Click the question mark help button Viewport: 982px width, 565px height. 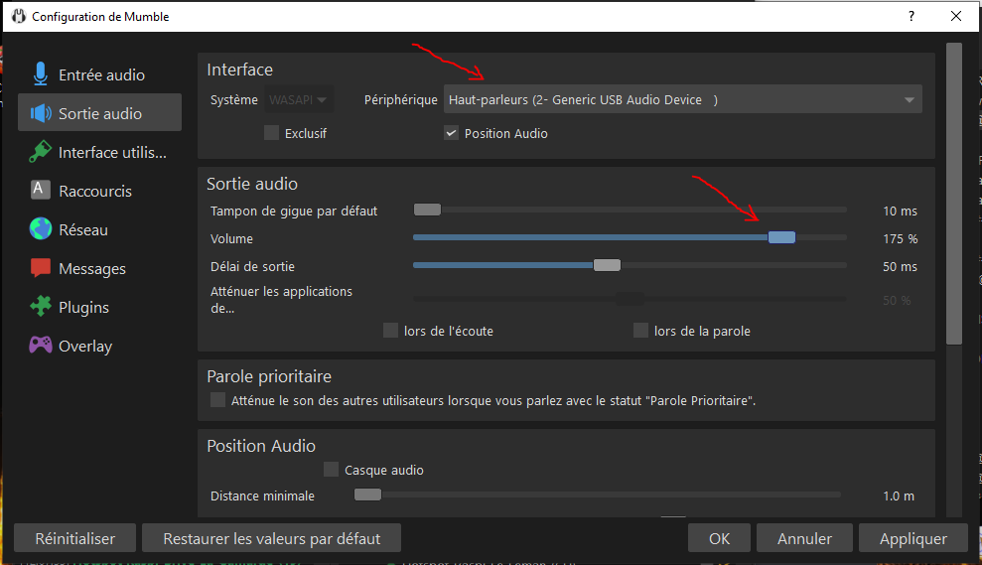(x=912, y=16)
